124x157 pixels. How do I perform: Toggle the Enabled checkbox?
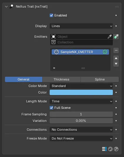(x=51, y=15)
